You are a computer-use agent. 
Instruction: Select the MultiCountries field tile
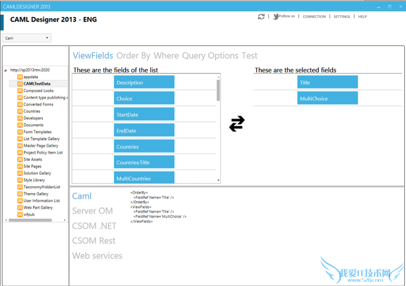coord(144,177)
